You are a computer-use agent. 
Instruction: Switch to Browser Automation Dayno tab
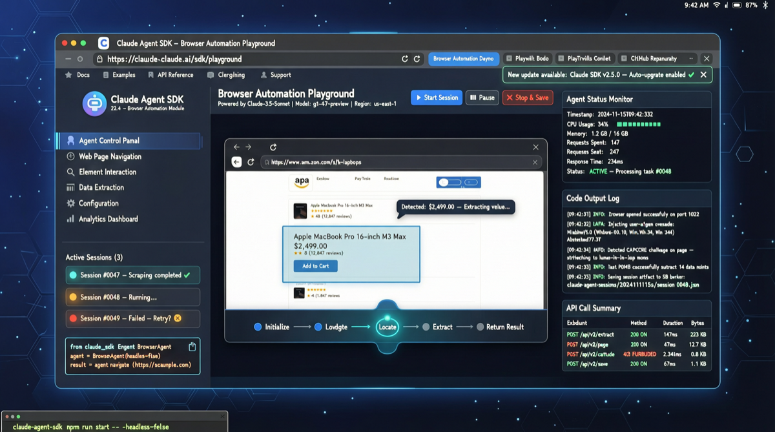click(x=463, y=59)
